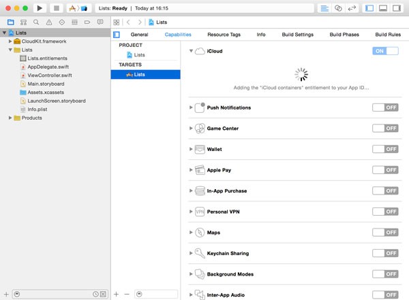Go back in editor history
This screenshot has height=300, width=409.
pyautogui.click(x=128, y=22)
